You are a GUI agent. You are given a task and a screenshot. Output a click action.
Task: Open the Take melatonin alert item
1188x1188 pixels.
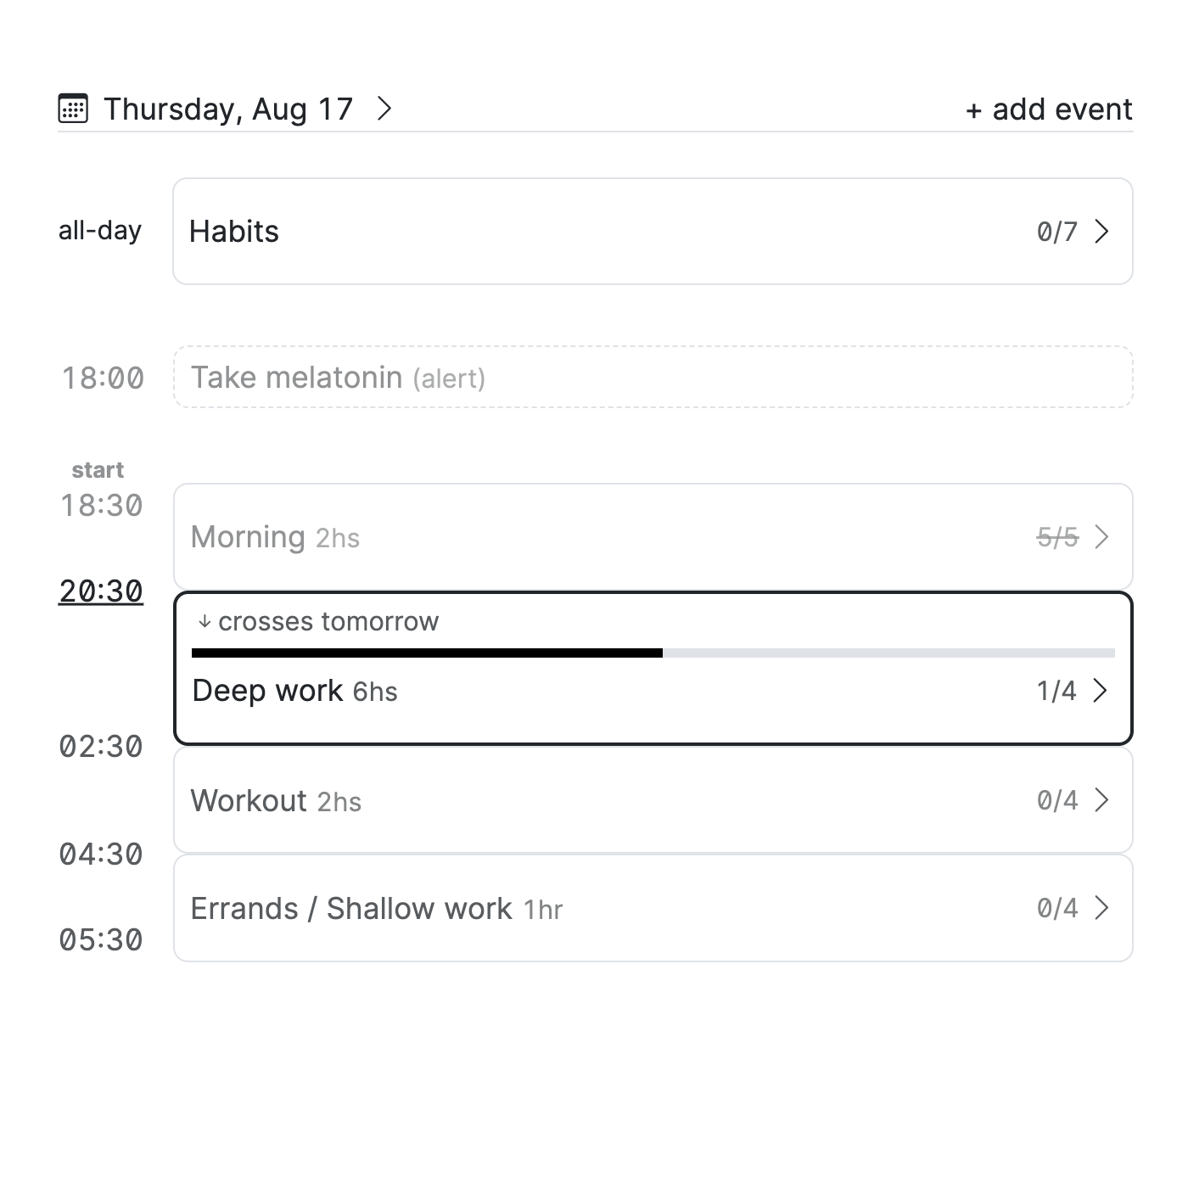(653, 377)
